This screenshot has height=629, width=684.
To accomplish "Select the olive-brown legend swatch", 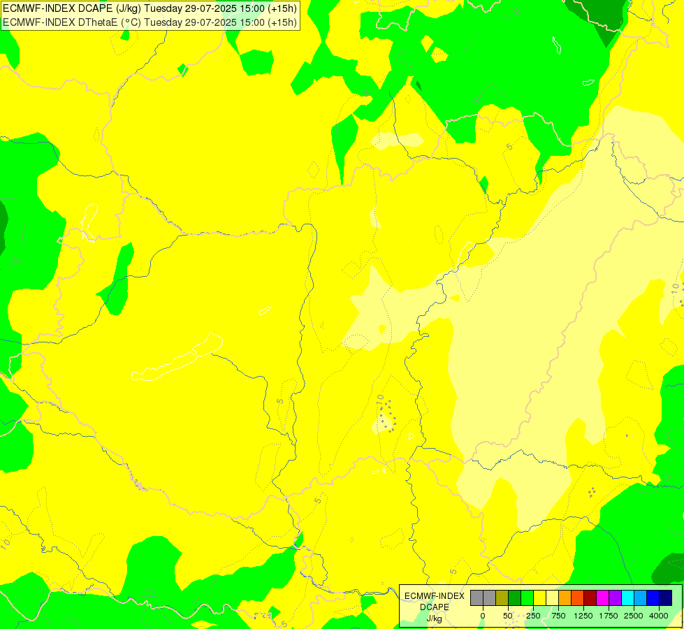I will tap(502, 598).
